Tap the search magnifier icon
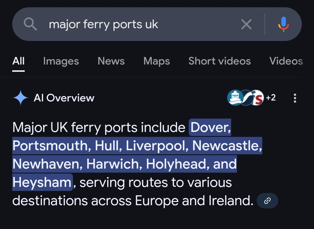314x229 pixels. click(x=30, y=24)
